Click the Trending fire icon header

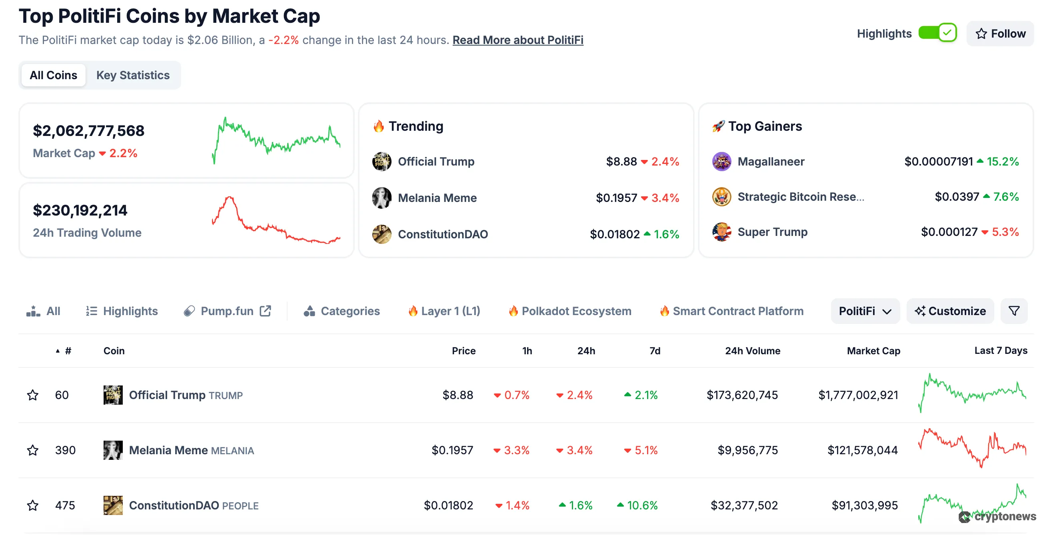[x=380, y=126]
